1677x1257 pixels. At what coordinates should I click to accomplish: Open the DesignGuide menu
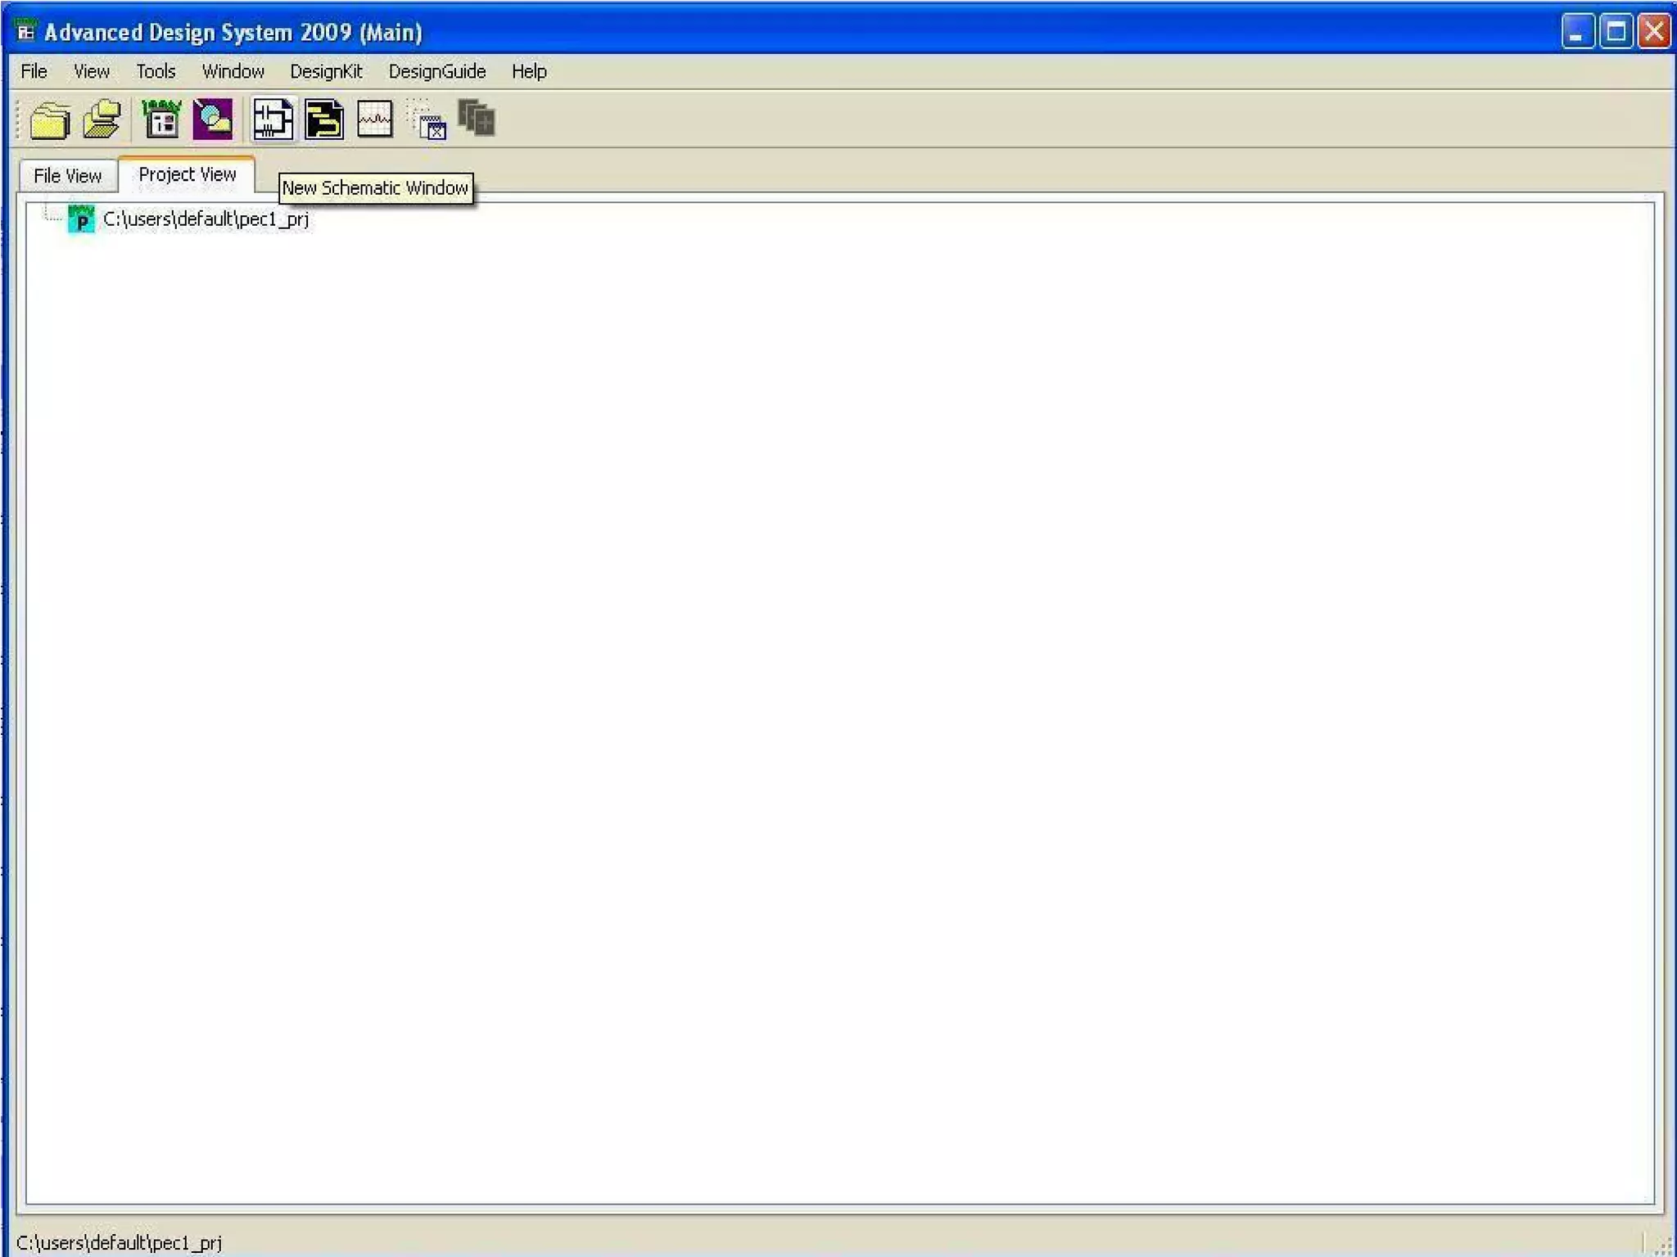point(436,72)
